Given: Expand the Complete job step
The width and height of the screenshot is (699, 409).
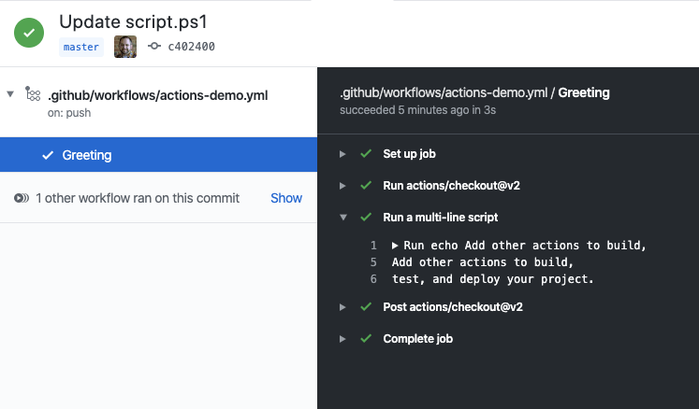Looking at the screenshot, I should [342, 339].
